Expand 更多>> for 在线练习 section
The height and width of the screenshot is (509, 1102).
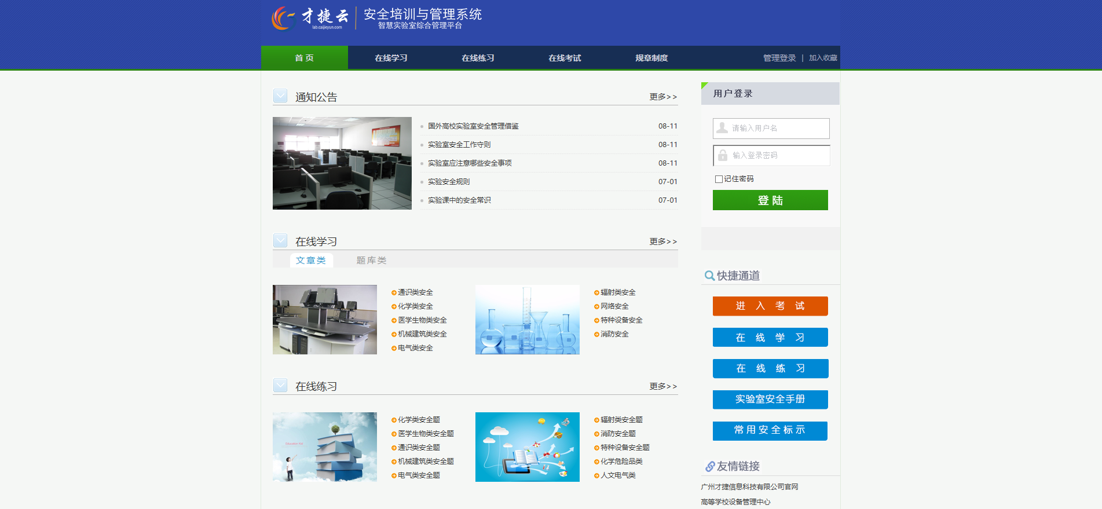tap(662, 386)
